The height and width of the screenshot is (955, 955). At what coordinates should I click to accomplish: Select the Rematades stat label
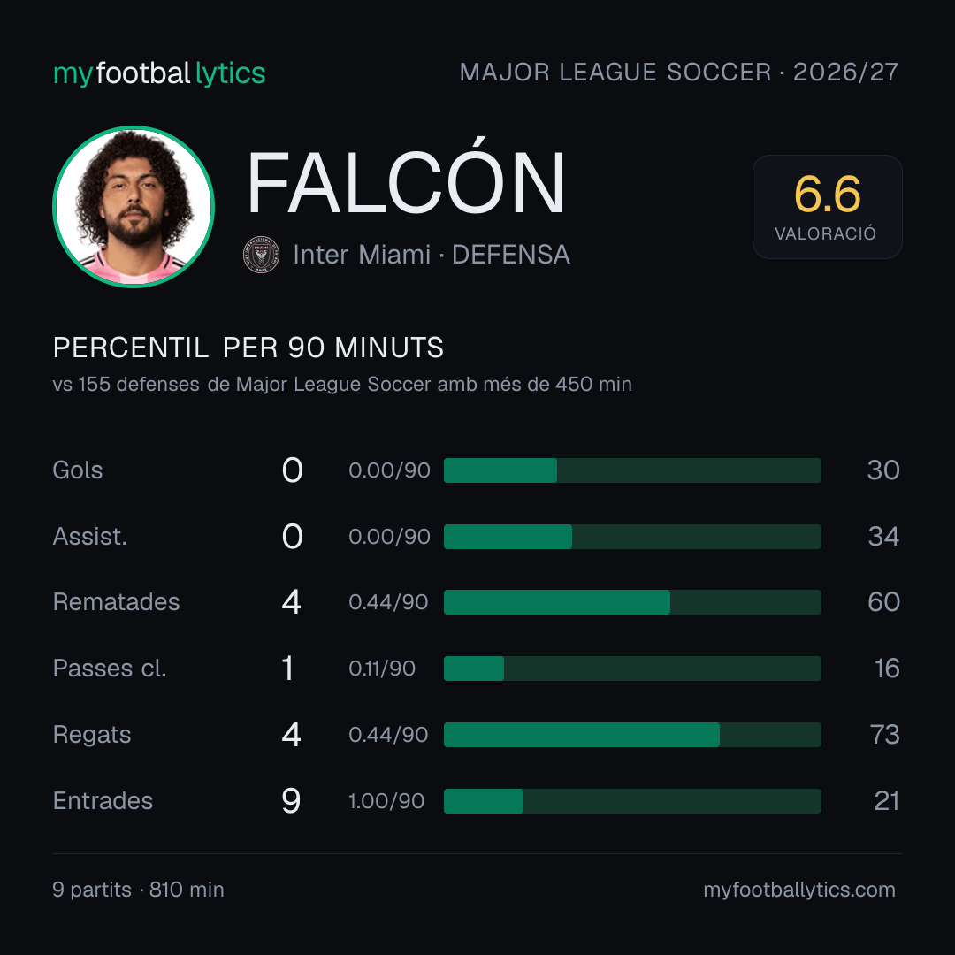tap(117, 602)
